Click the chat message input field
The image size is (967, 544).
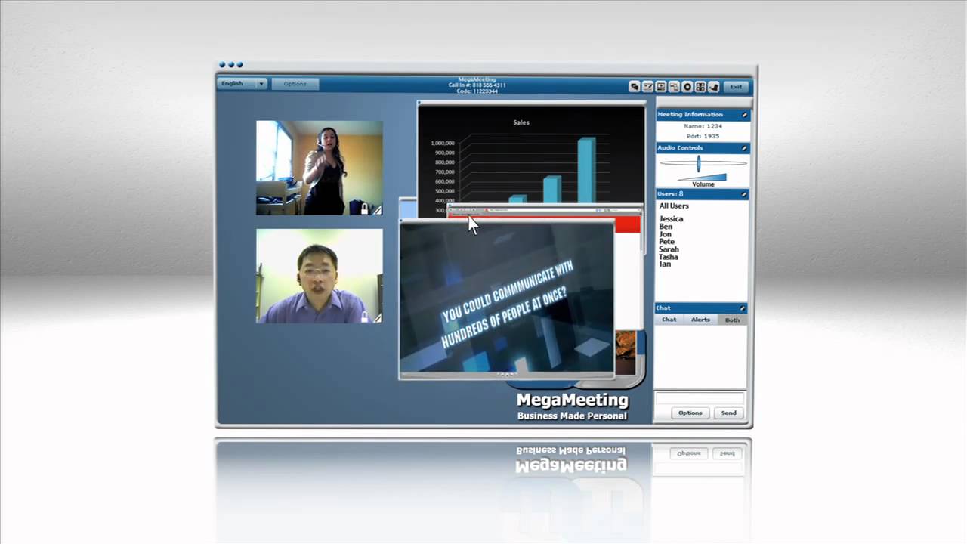700,398
